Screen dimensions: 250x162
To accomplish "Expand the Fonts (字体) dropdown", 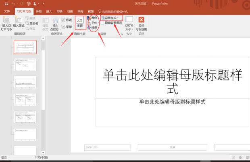I will (x=92, y=23).
